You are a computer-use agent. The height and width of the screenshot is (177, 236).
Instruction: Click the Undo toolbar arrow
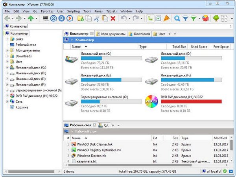[124, 18]
